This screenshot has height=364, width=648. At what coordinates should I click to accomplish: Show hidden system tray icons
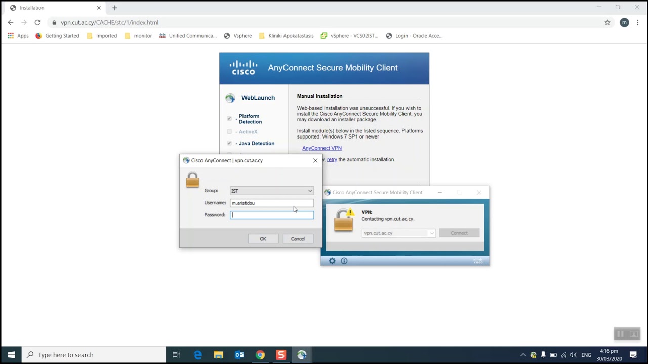(x=523, y=355)
